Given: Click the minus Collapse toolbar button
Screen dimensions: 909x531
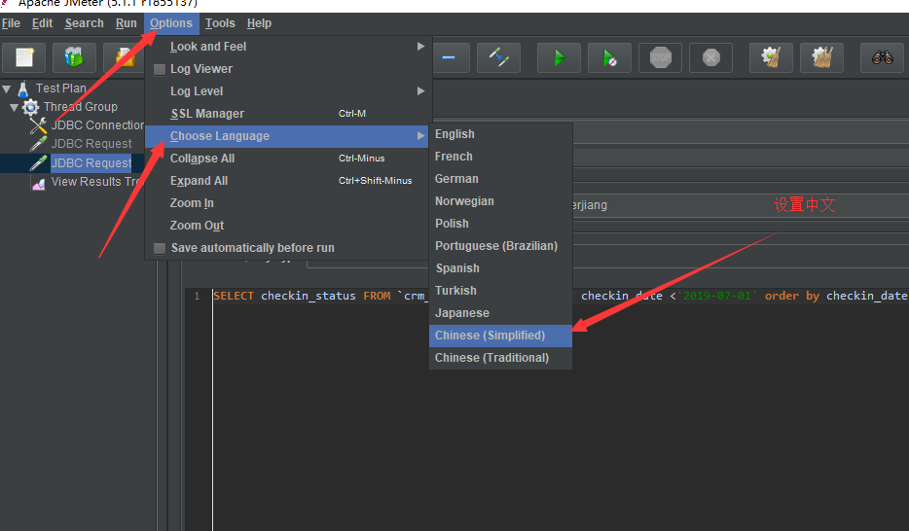Looking at the screenshot, I should pos(448,57).
